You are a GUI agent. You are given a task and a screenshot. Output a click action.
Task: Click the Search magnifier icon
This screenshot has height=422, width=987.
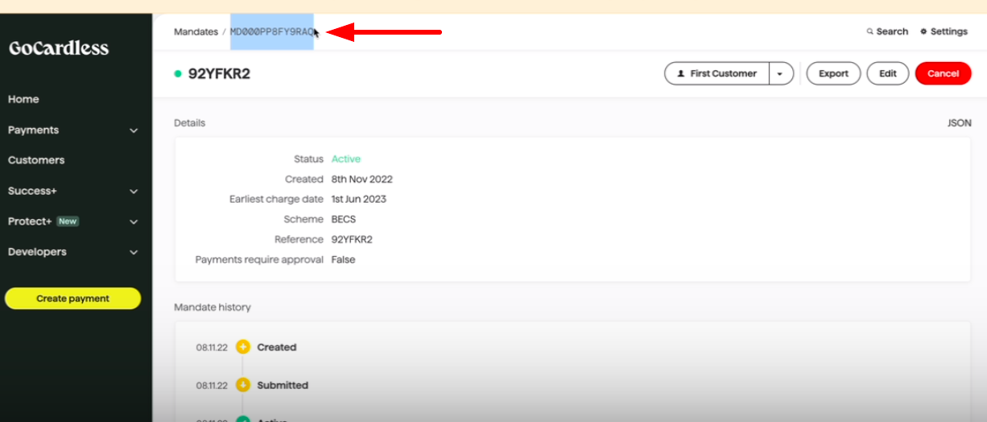[869, 32]
